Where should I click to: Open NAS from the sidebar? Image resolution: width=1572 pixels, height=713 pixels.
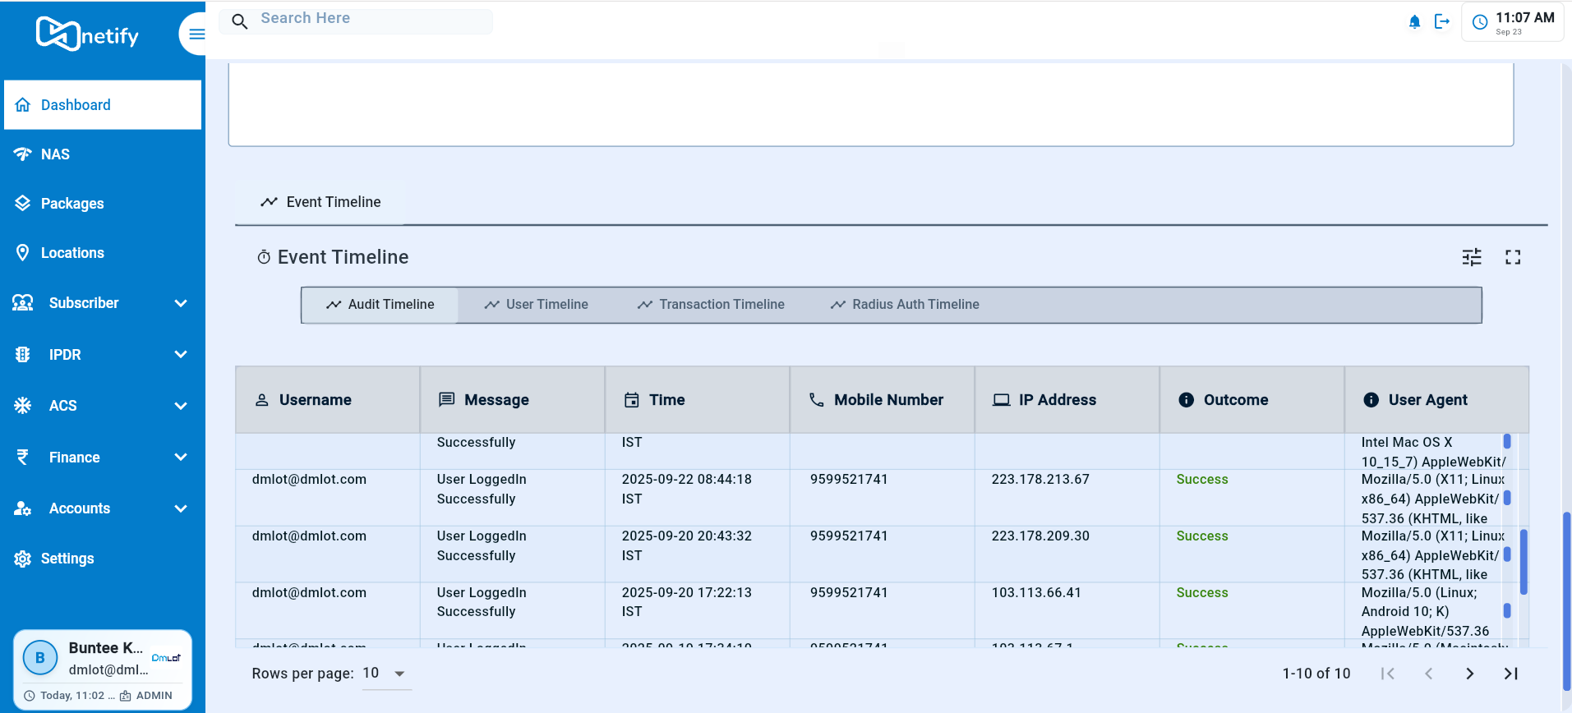tap(55, 154)
